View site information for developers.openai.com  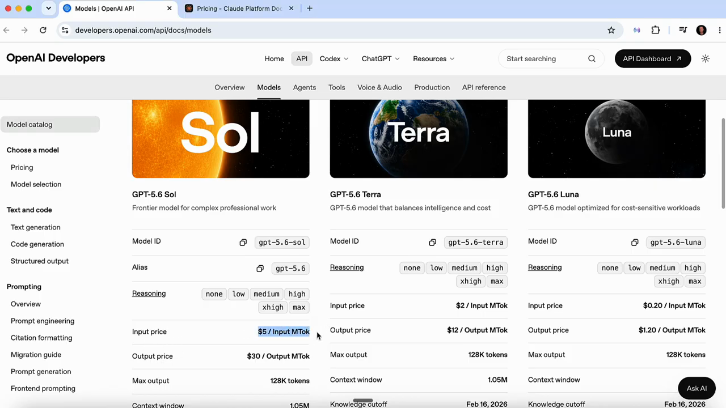click(x=65, y=30)
